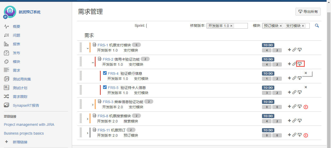Viewport: 331px width, 148px height.
Task: Open the 发布 sidebar item
Action: [16, 53]
